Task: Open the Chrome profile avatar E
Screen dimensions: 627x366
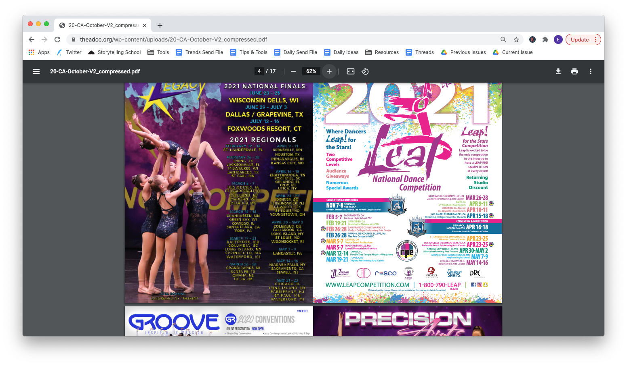Action: 558,40
